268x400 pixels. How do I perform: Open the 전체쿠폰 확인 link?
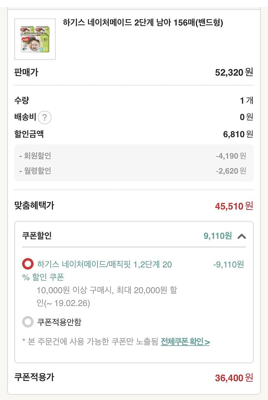[185, 341]
